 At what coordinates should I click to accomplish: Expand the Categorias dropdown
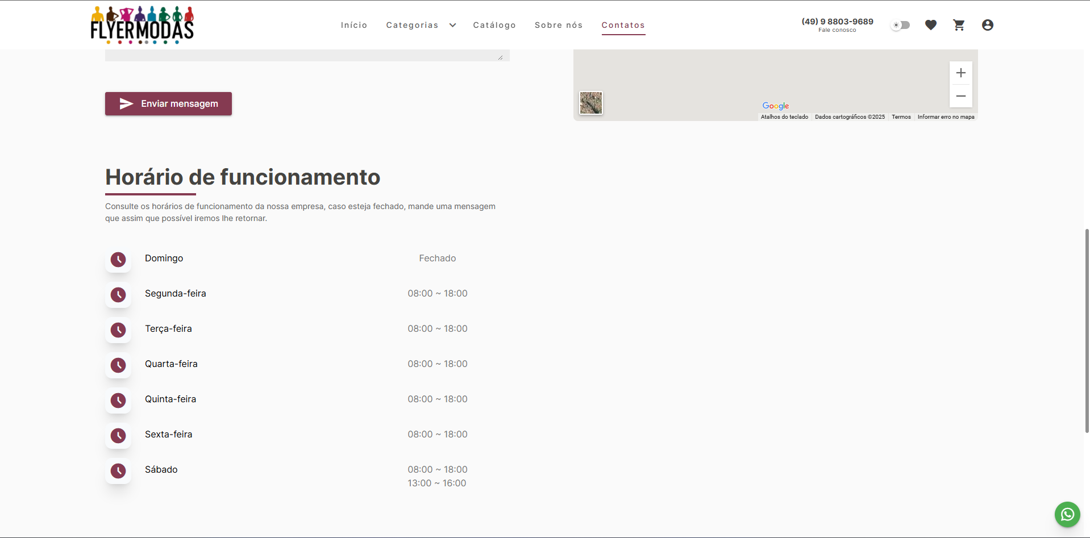[421, 25]
